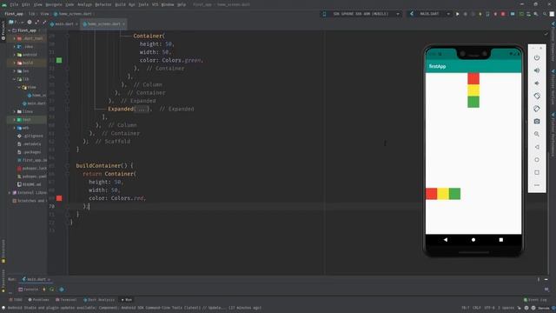The width and height of the screenshot is (556, 313).
Task: Open the Refactor menu
Action: [x=103, y=4]
